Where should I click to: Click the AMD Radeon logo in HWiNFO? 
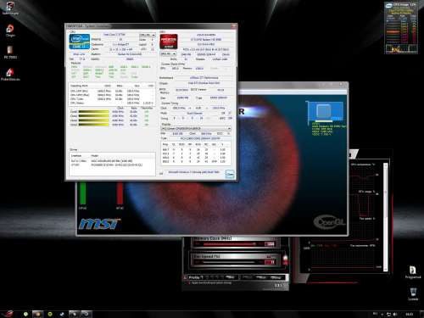[x=169, y=42]
